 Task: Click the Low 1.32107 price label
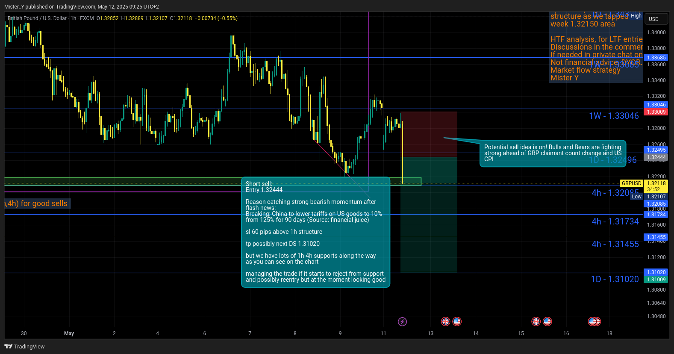(656, 197)
